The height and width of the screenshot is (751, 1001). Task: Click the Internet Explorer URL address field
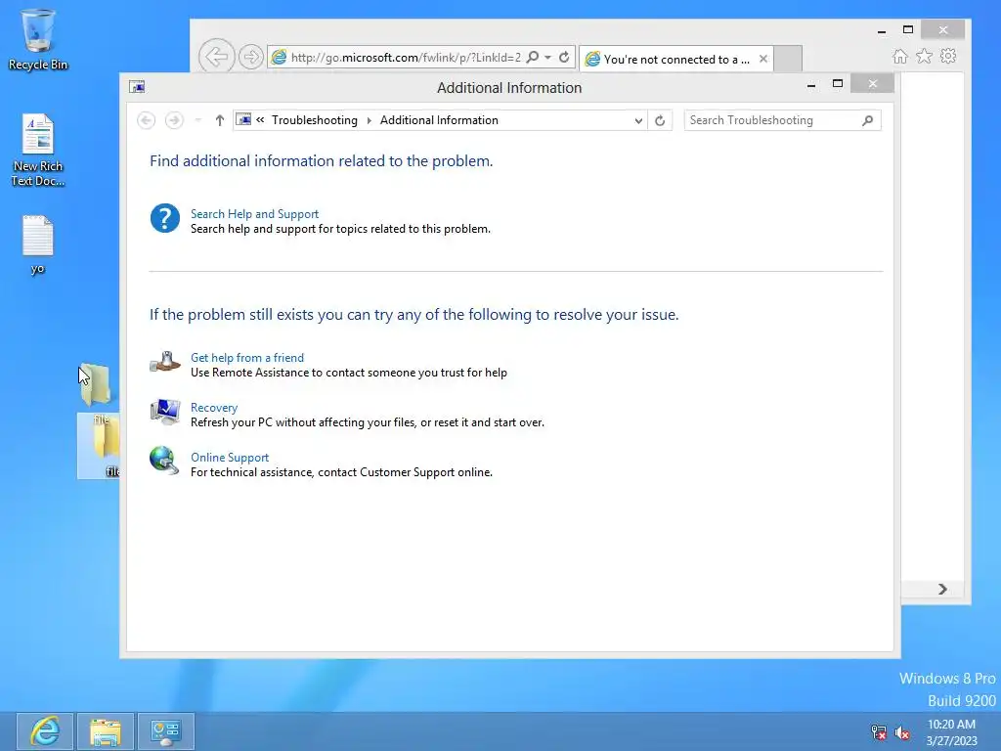(406, 58)
